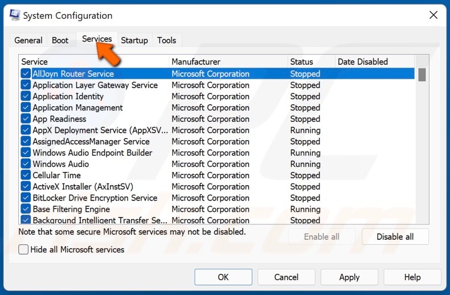Screen dimensions: 450x295
Task: Open the Tools tab
Action: click(x=166, y=40)
